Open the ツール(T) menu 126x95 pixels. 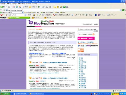tap(28, 4)
